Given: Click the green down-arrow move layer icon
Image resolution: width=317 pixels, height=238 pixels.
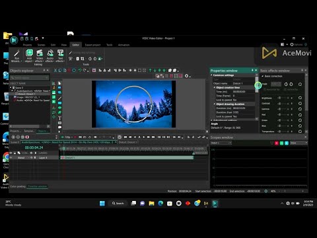Looking at the screenshot, I should click(155, 70).
